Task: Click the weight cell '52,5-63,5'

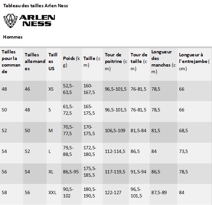Action: pyautogui.click(x=68, y=89)
